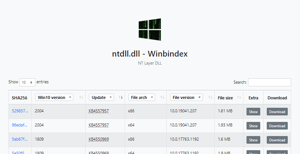This screenshot has height=154, width=300.
Task: Open KB4557957 link in x64 row
Action: pos(99,125)
